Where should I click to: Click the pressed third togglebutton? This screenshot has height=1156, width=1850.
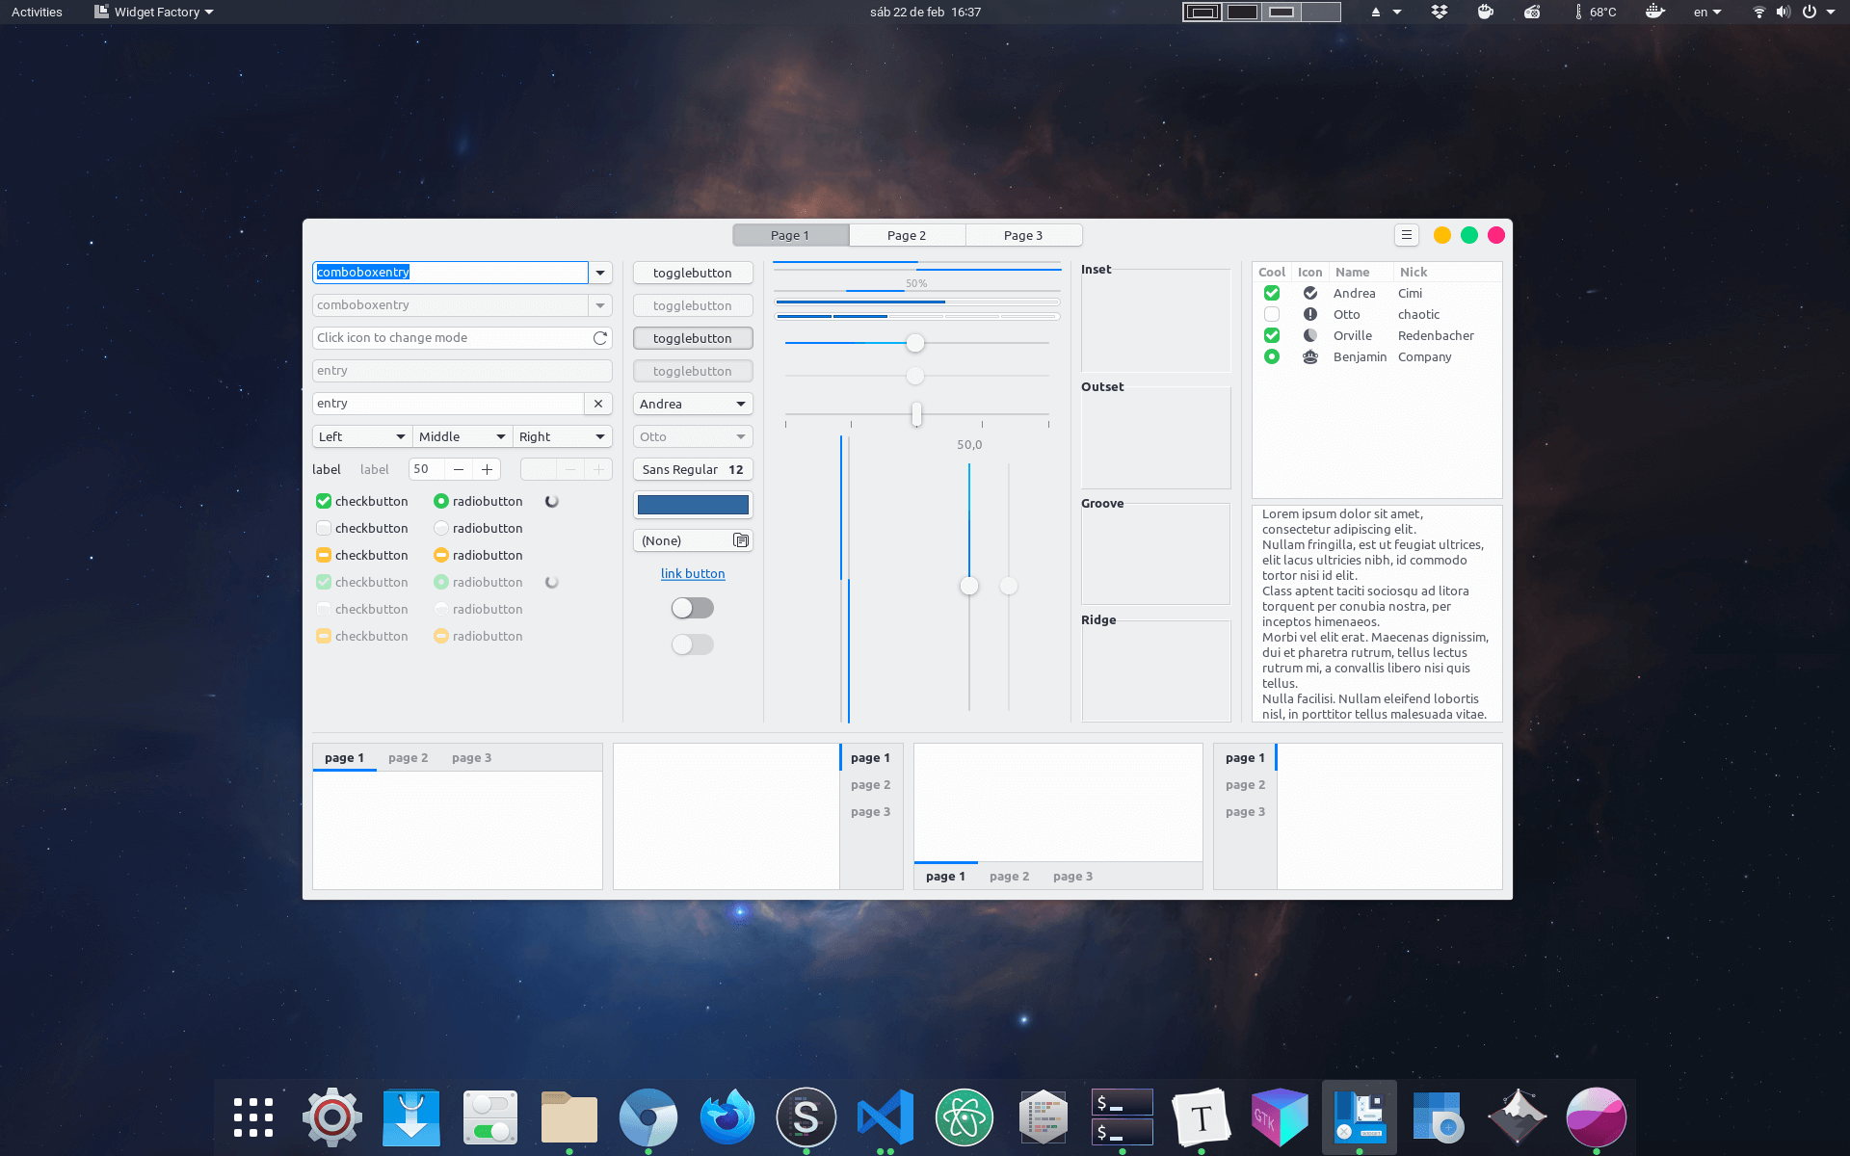(x=693, y=338)
